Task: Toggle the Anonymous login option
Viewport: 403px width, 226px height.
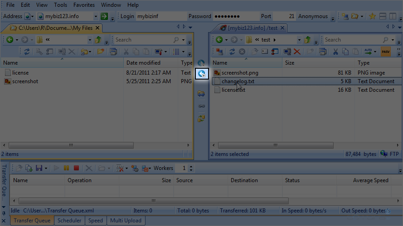Action: point(313,16)
